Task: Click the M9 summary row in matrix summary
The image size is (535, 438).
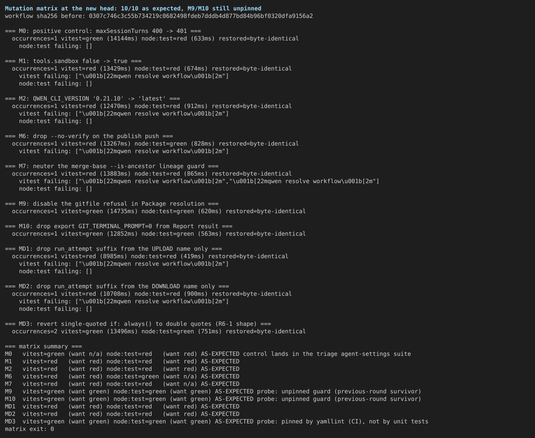Action: pyautogui.click(x=213, y=391)
